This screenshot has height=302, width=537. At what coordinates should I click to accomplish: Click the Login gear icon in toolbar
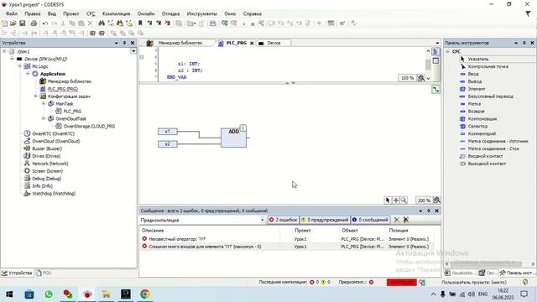click(x=225, y=23)
